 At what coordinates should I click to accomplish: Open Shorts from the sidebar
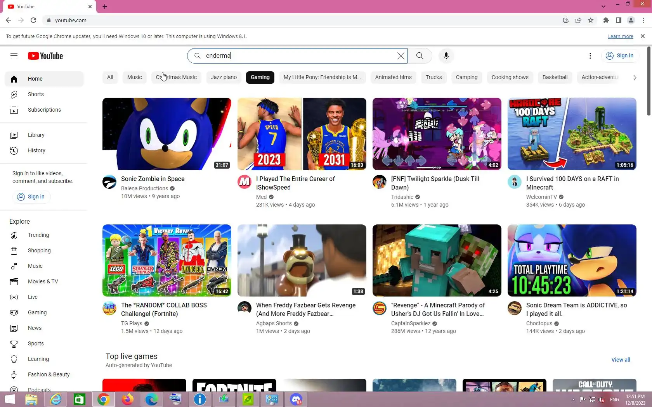(x=44, y=94)
